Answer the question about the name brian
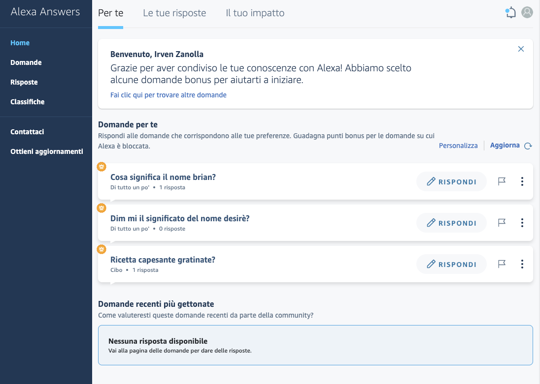This screenshot has width=540, height=384. [x=451, y=182]
